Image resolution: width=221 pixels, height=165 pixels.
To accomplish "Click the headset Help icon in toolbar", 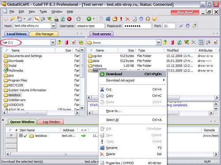I will (x=148, y=19).
